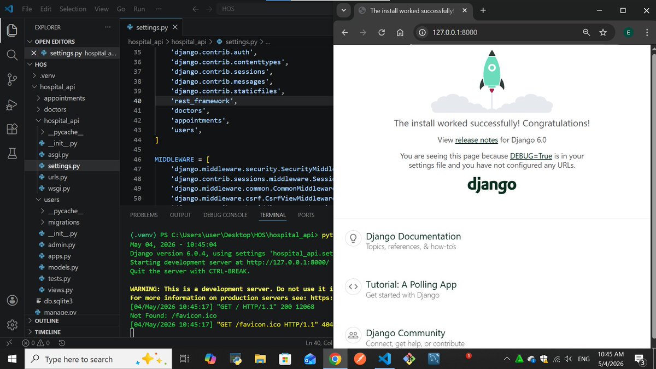
Task: Open the Selection menu
Action: click(x=73, y=9)
